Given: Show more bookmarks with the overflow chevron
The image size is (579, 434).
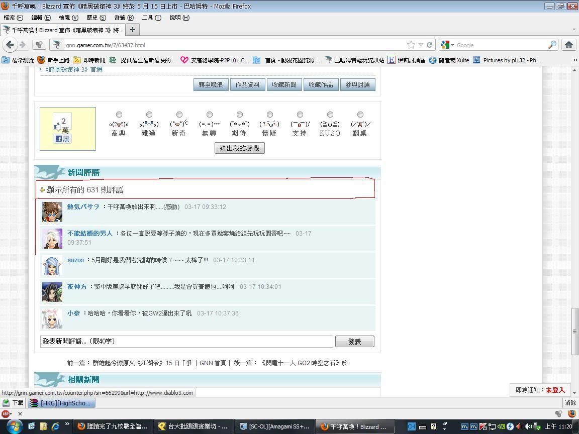Looking at the screenshot, I should click(574, 60).
